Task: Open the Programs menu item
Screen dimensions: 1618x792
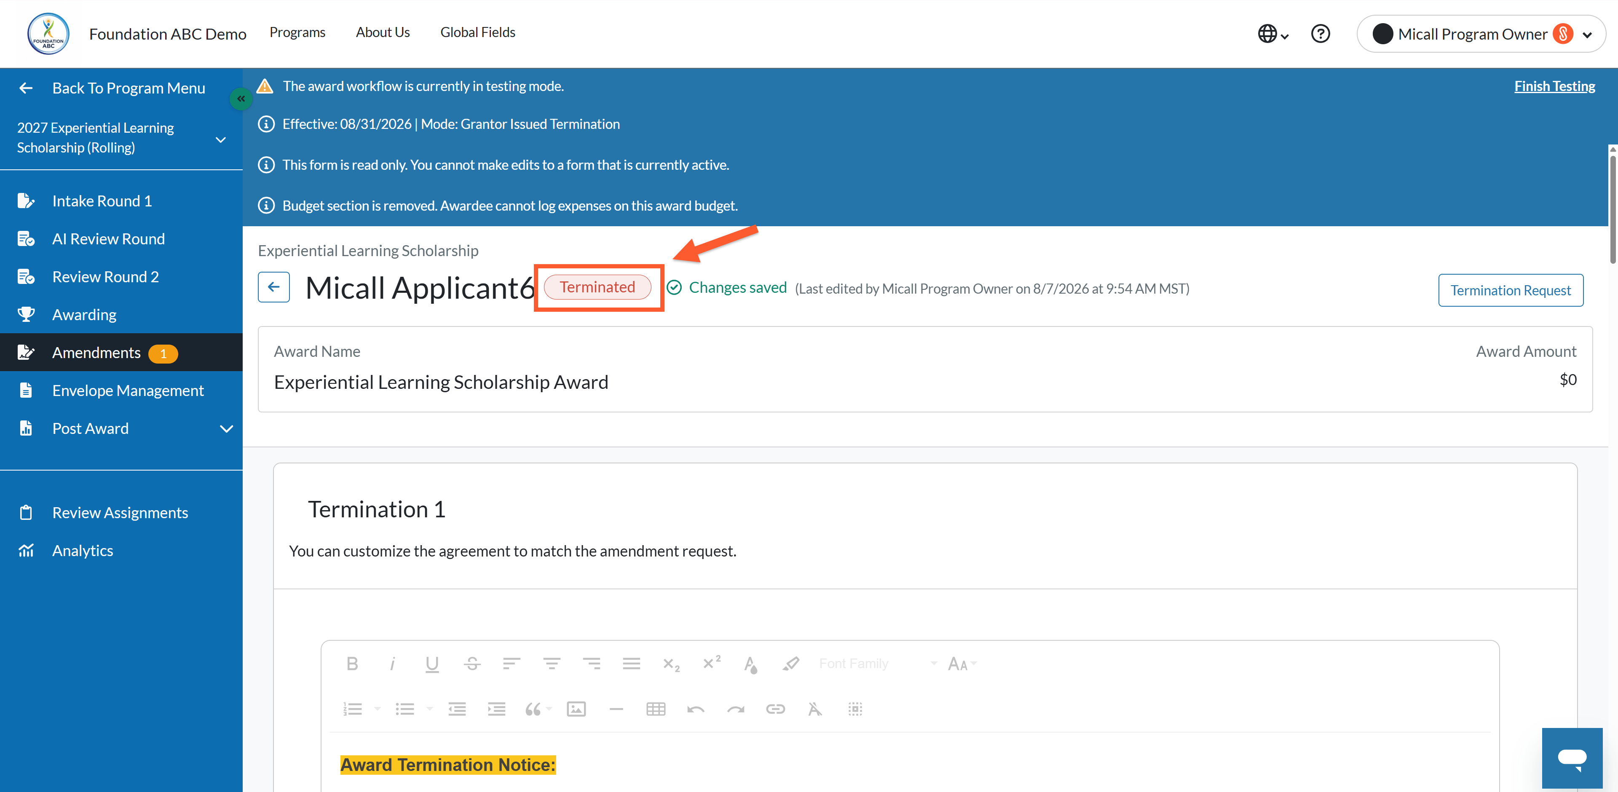Action: (x=297, y=33)
